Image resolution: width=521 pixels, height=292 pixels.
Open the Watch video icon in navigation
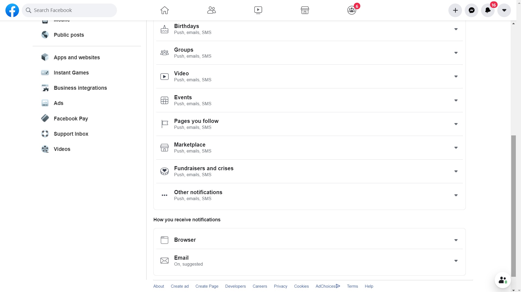point(258,10)
